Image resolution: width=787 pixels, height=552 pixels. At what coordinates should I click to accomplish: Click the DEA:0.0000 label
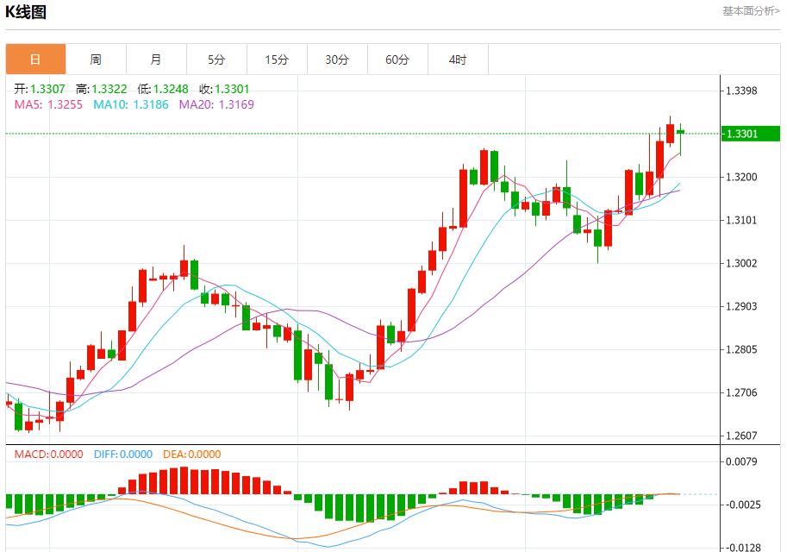pos(191,455)
